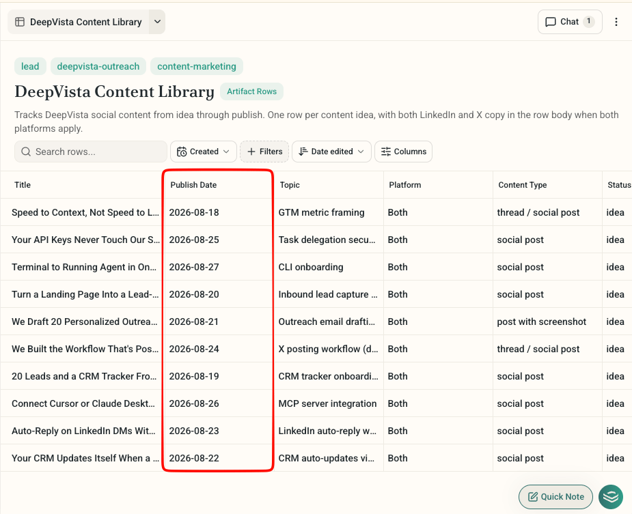This screenshot has height=514, width=632.
Task: Click topic 'CRM tracker onboardi...'
Action: click(328, 376)
